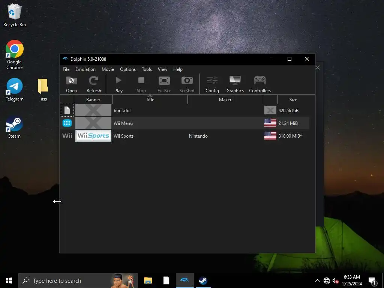
Task: Open File Explorer from taskbar
Action: click(x=148, y=280)
